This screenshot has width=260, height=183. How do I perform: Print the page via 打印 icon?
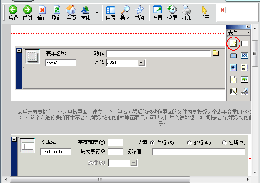(x=187, y=13)
